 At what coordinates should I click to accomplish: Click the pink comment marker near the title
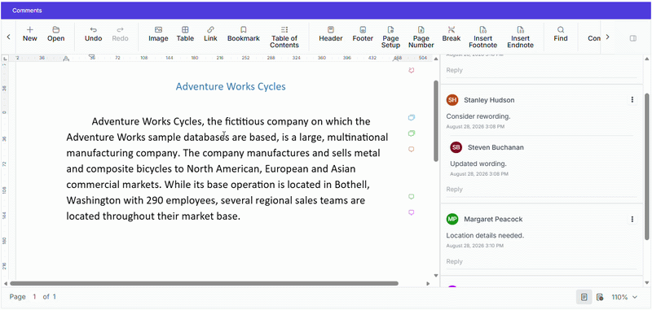[412, 71]
